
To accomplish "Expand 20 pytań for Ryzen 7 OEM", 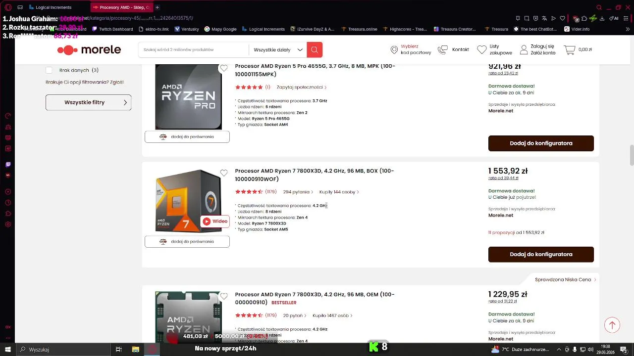I will [294, 315].
